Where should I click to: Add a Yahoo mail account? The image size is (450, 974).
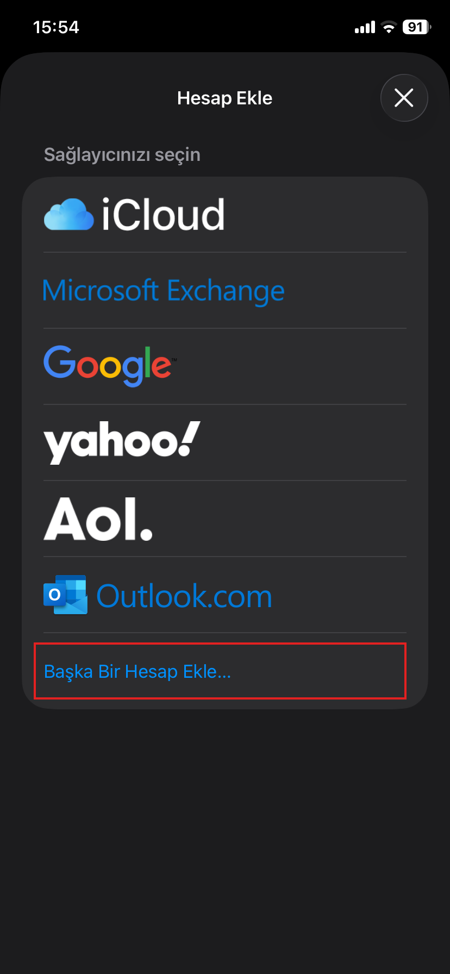[x=224, y=441]
